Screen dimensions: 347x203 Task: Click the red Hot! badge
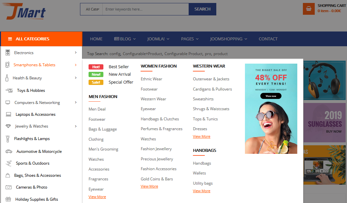point(96,67)
